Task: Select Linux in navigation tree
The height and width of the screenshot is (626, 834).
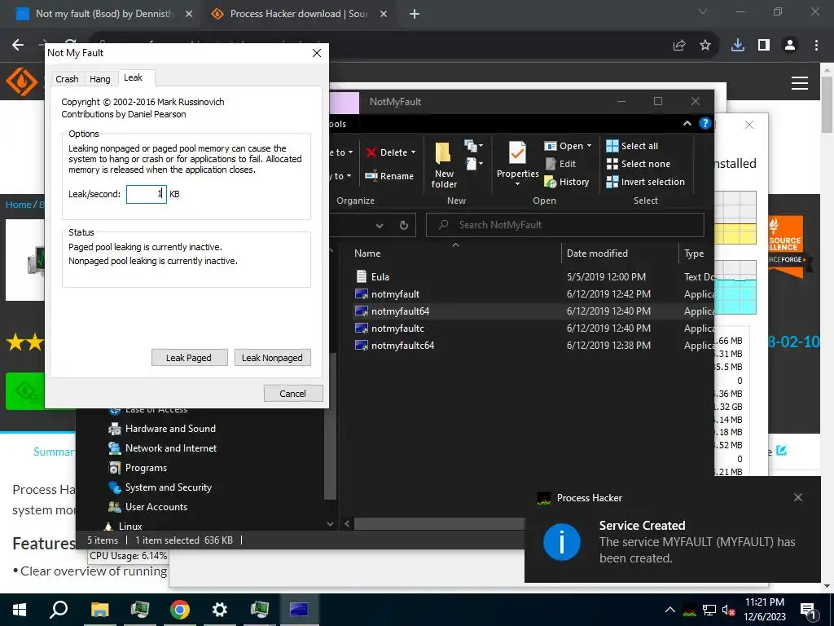Action: [x=124, y=526]
